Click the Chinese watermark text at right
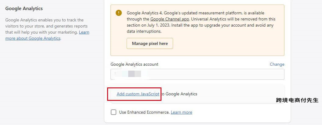Screen dimensions: 322x125 297,100
